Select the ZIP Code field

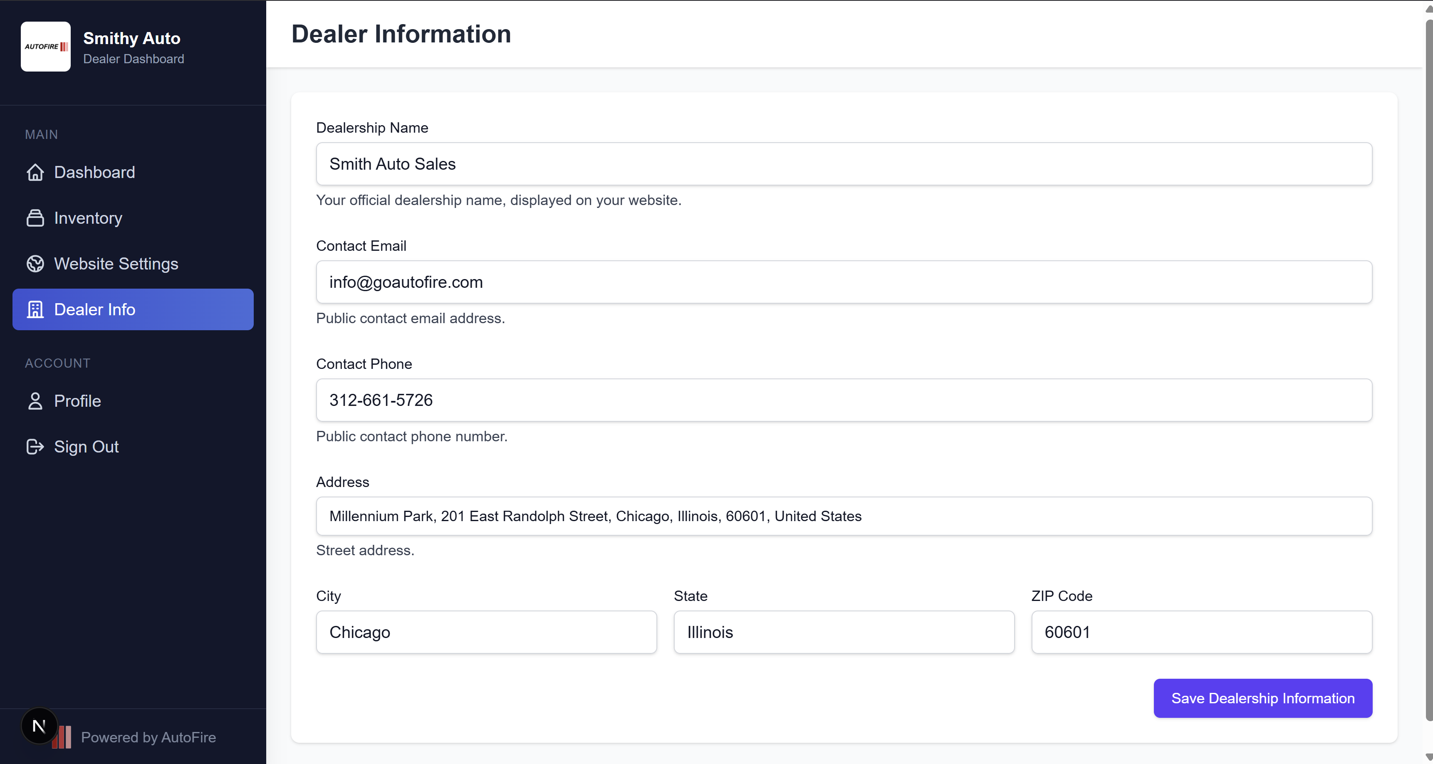[x=1201, y=632]
